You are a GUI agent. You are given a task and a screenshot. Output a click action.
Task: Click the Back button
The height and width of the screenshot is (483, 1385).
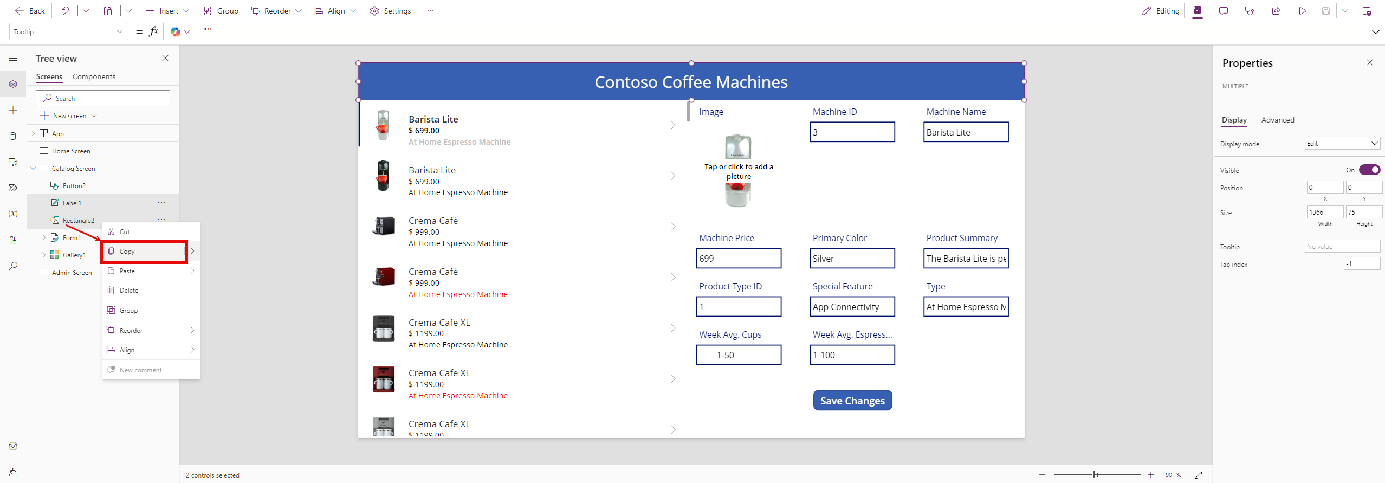coord(30,11)
